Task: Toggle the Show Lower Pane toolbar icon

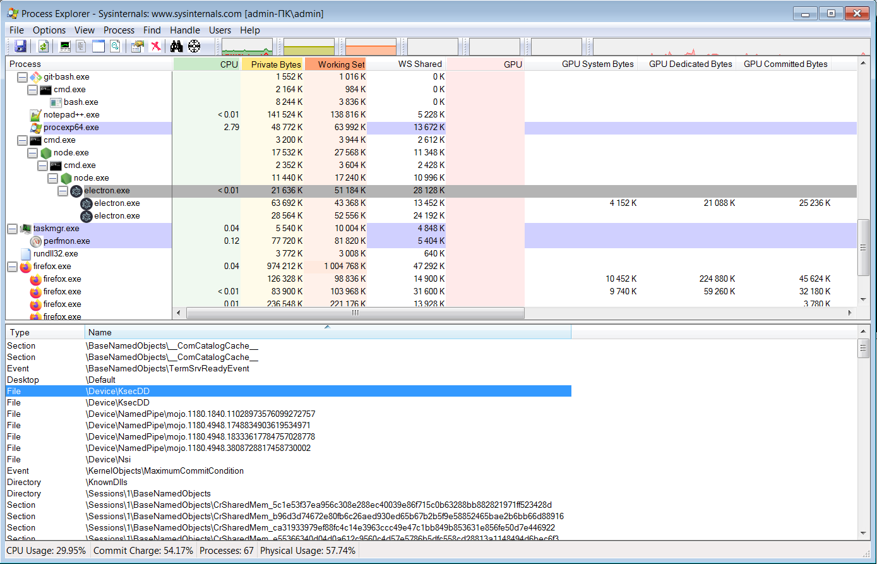Action: click(x=98, y=46)
